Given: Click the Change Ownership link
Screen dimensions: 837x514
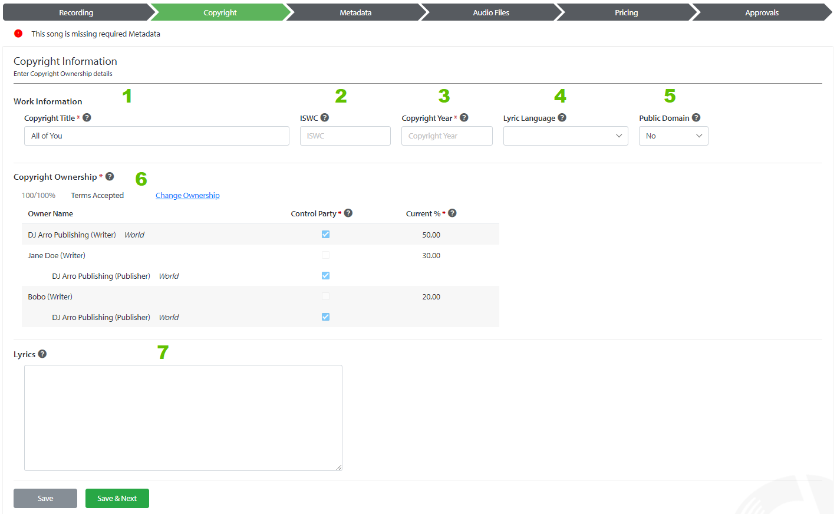Looking at the screenshot, I should (x=187, y=195).
